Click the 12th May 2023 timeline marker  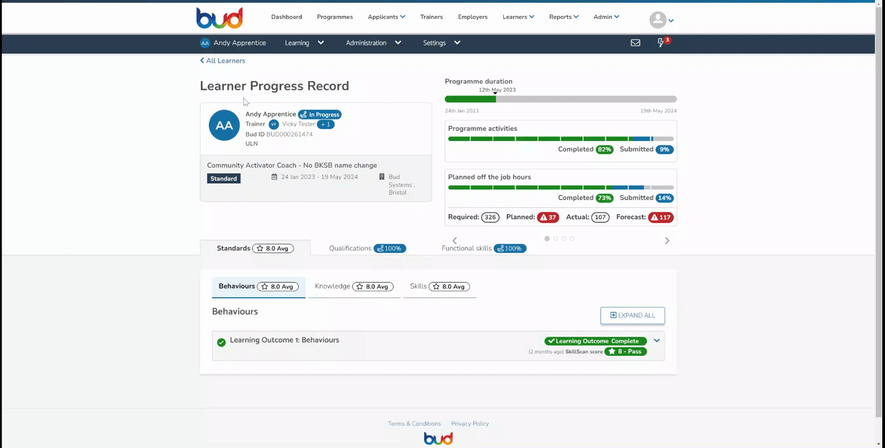(497, 90)
